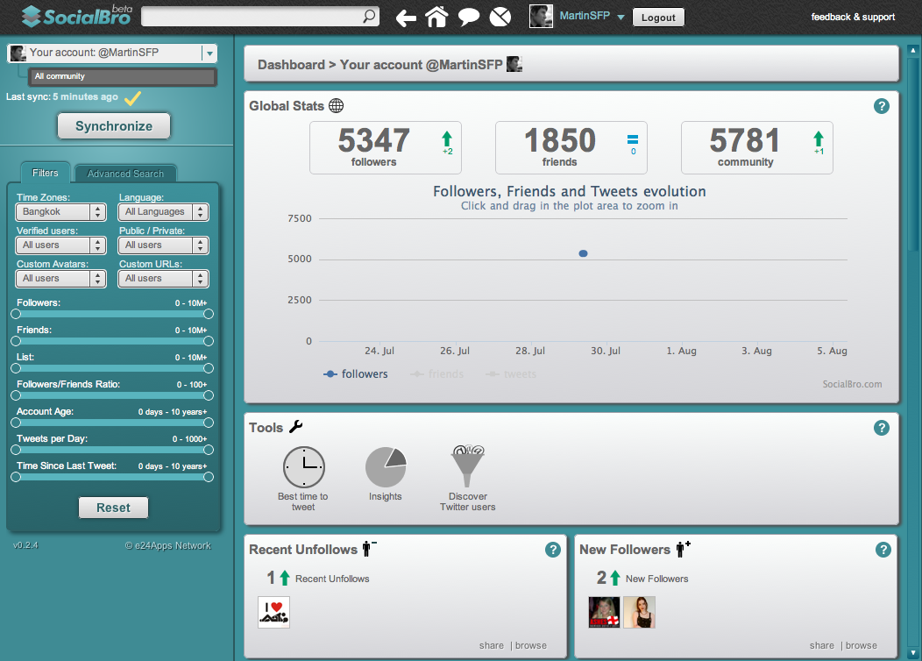Toggle followers series in chart legend
This screenshot has width=922, height=661.
point(356,374)
